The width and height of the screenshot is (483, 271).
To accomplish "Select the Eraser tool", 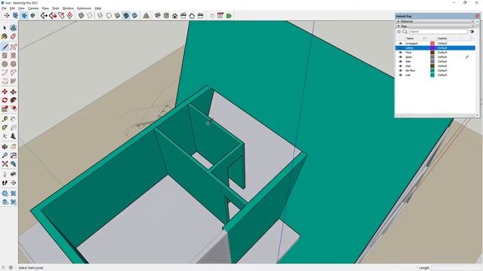I will point(14,37).
